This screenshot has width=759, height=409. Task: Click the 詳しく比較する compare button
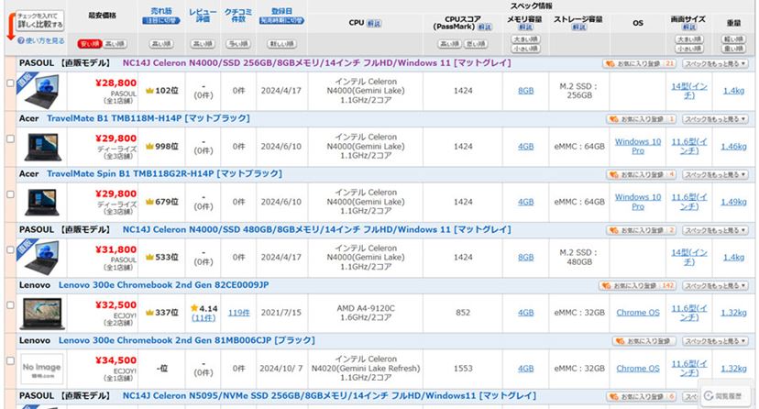coord(39,20)
